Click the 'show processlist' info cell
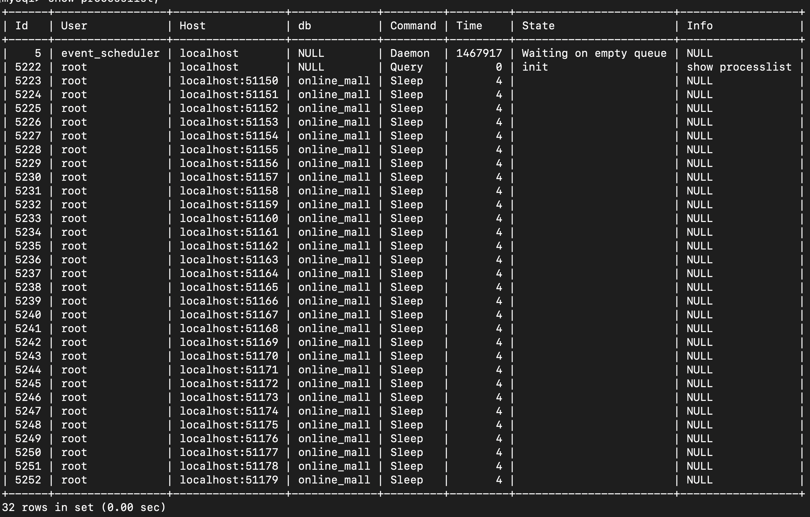Screen dimensions: 810x517 click(739, 67)
